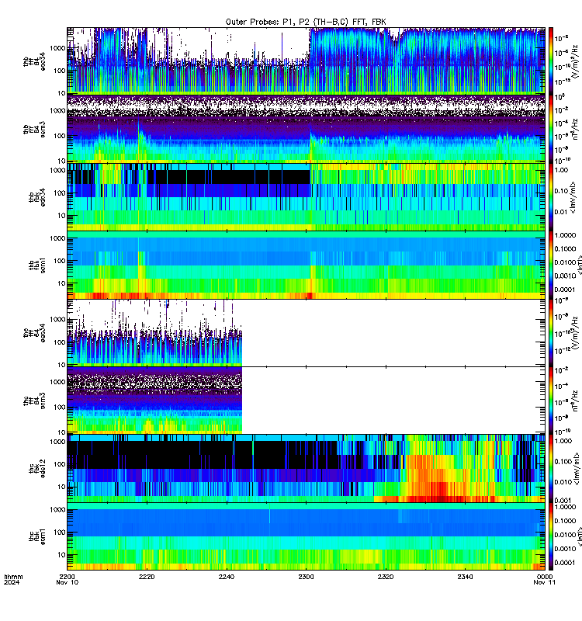Click the thb fbk scm1 spectrogram panel

pos(306,265)
